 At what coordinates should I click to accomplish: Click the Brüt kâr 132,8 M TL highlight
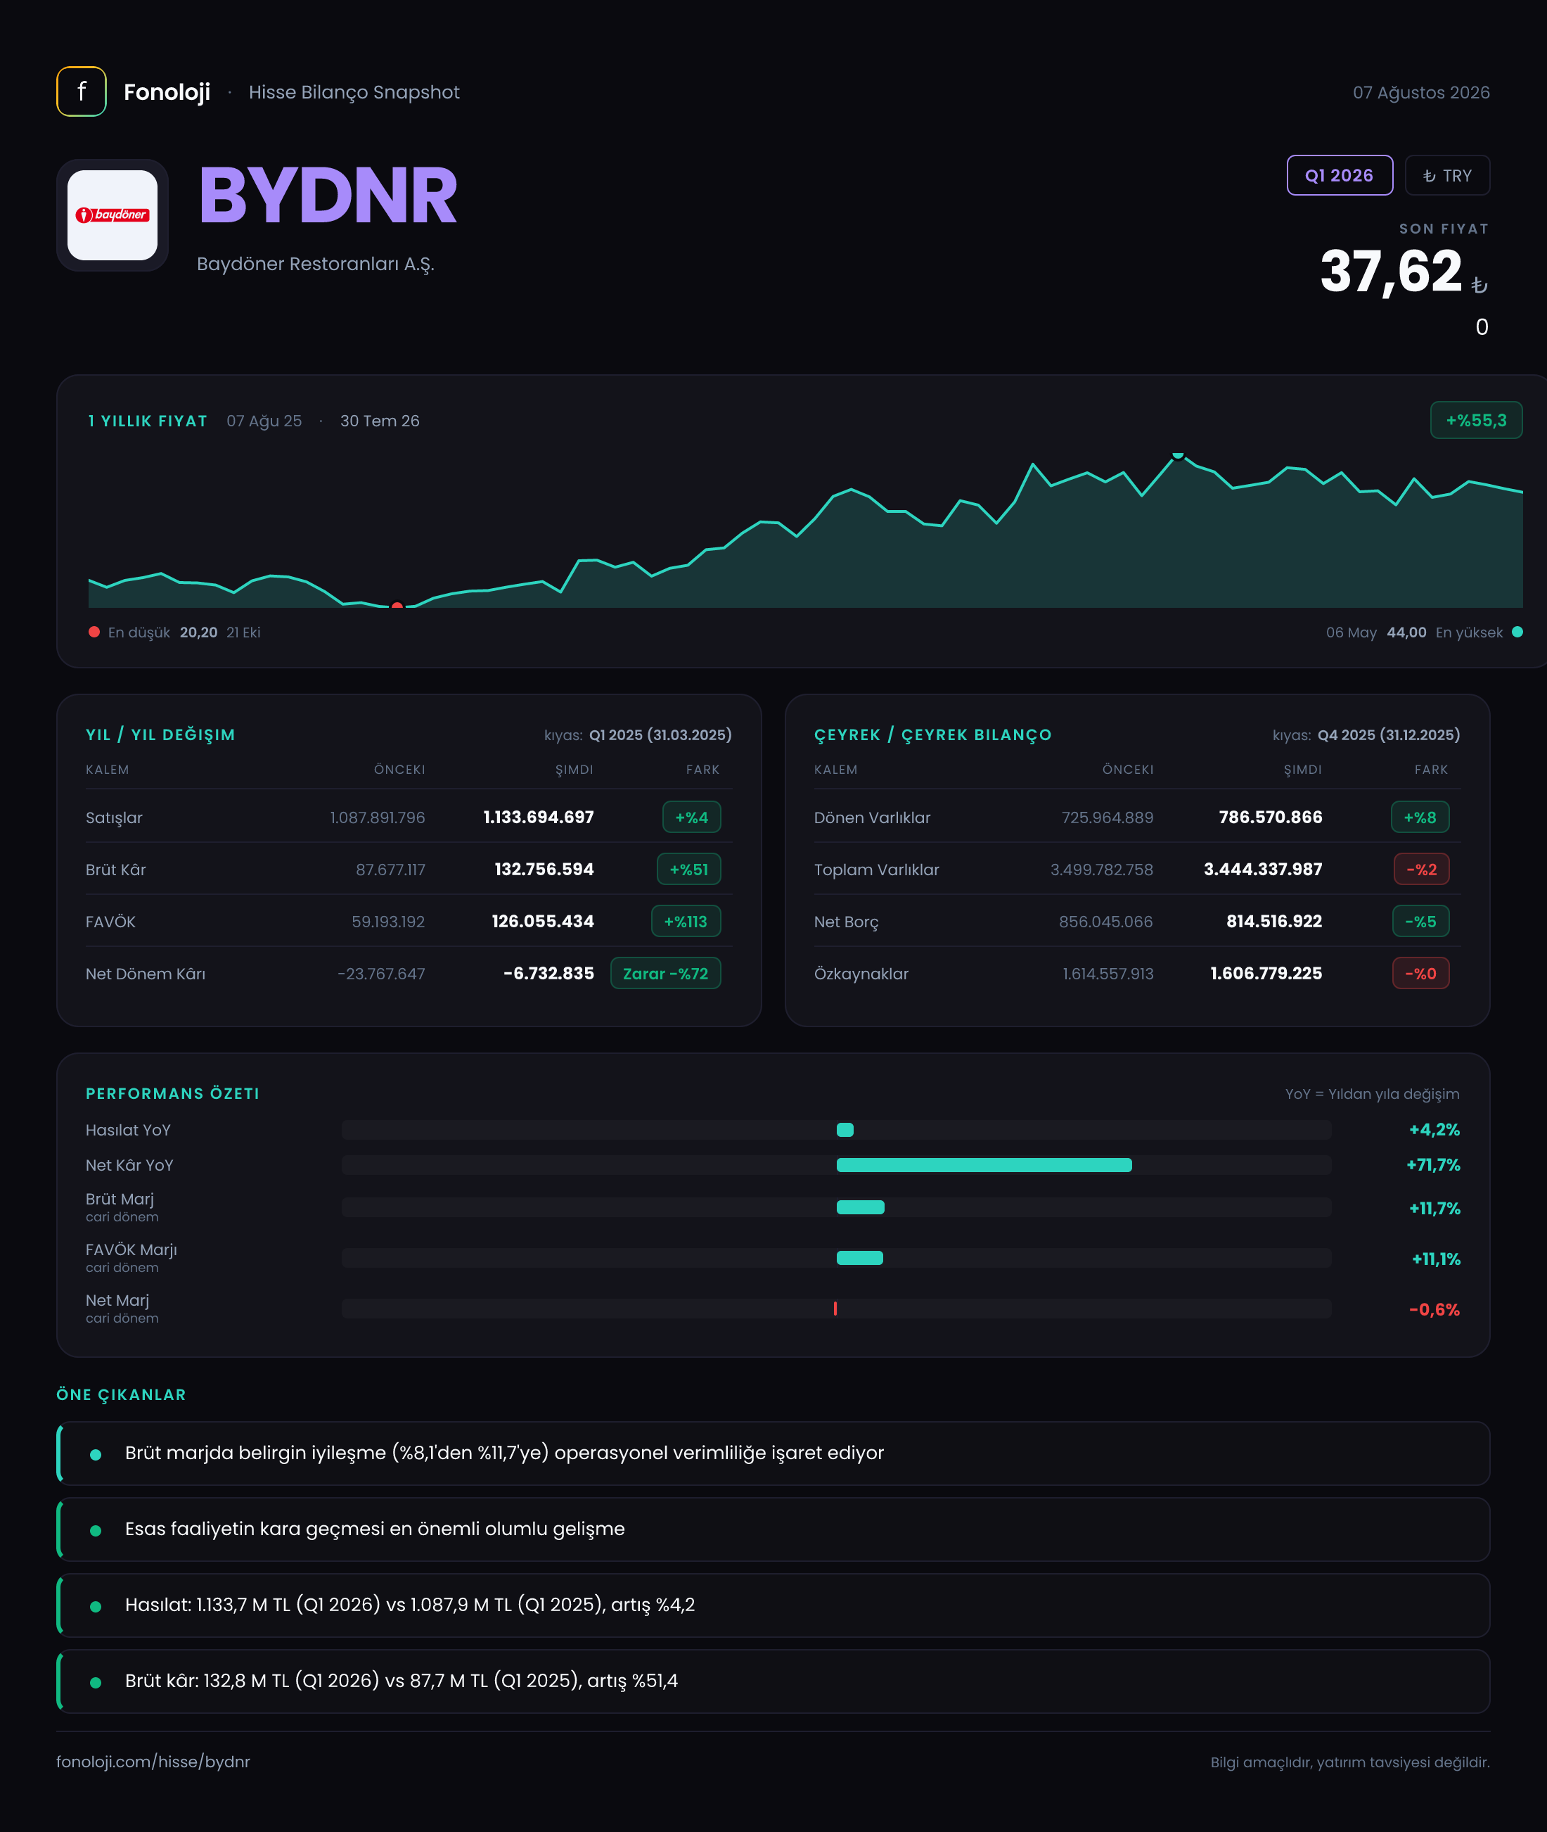click(x=773, y=1681)
